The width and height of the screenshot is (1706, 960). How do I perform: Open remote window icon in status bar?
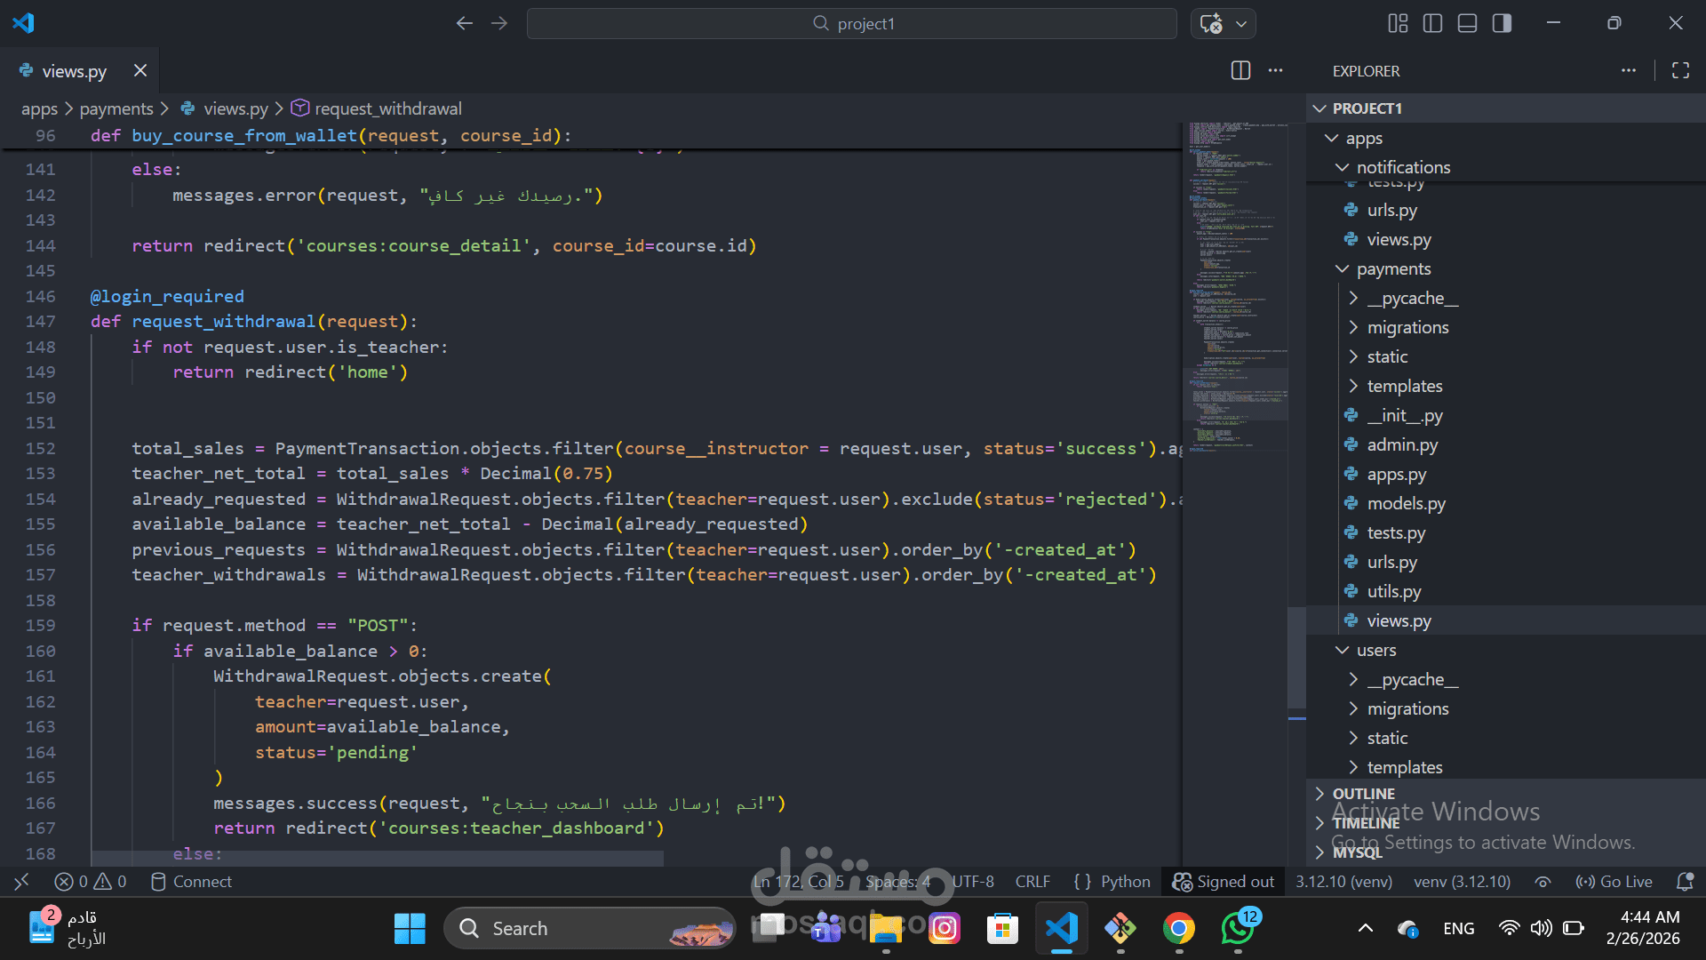[x=22, y=881]
